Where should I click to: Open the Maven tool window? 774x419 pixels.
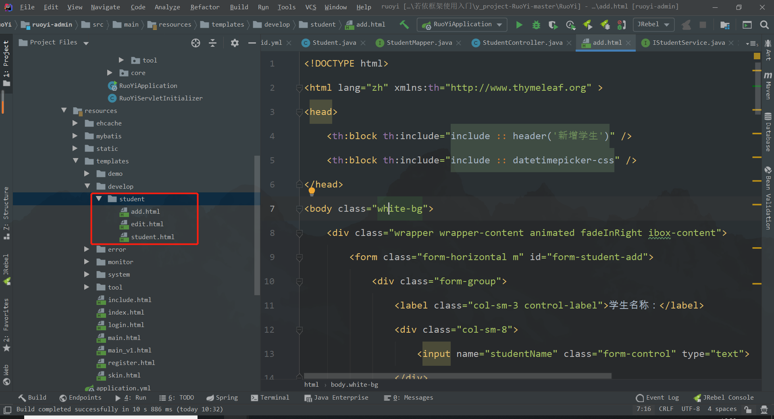pos(768,86)
